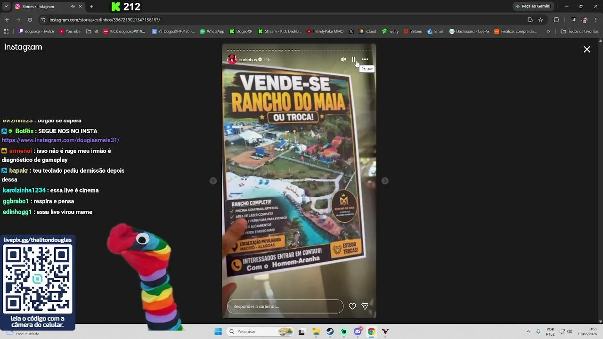Switch to Chrome on the taskbar
The width and height of the screenshot is (603, 339).
tap(371, 331)
